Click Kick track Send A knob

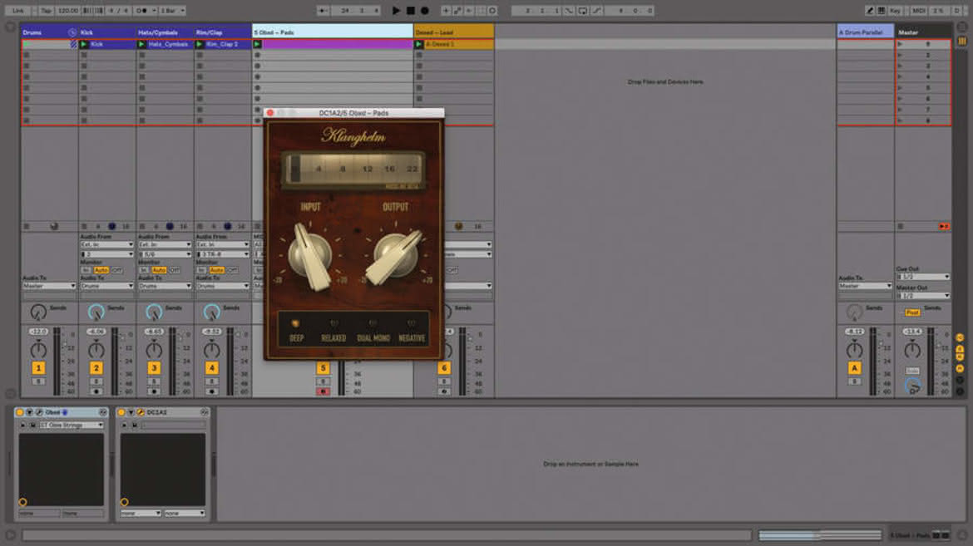(x=96, y=312)
